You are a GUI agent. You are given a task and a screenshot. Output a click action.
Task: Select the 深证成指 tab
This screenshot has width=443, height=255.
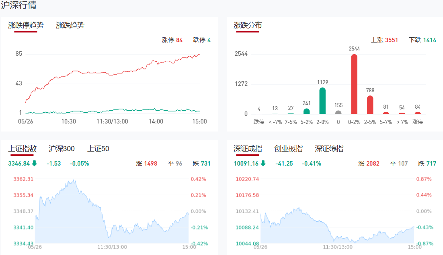[248, 149]
